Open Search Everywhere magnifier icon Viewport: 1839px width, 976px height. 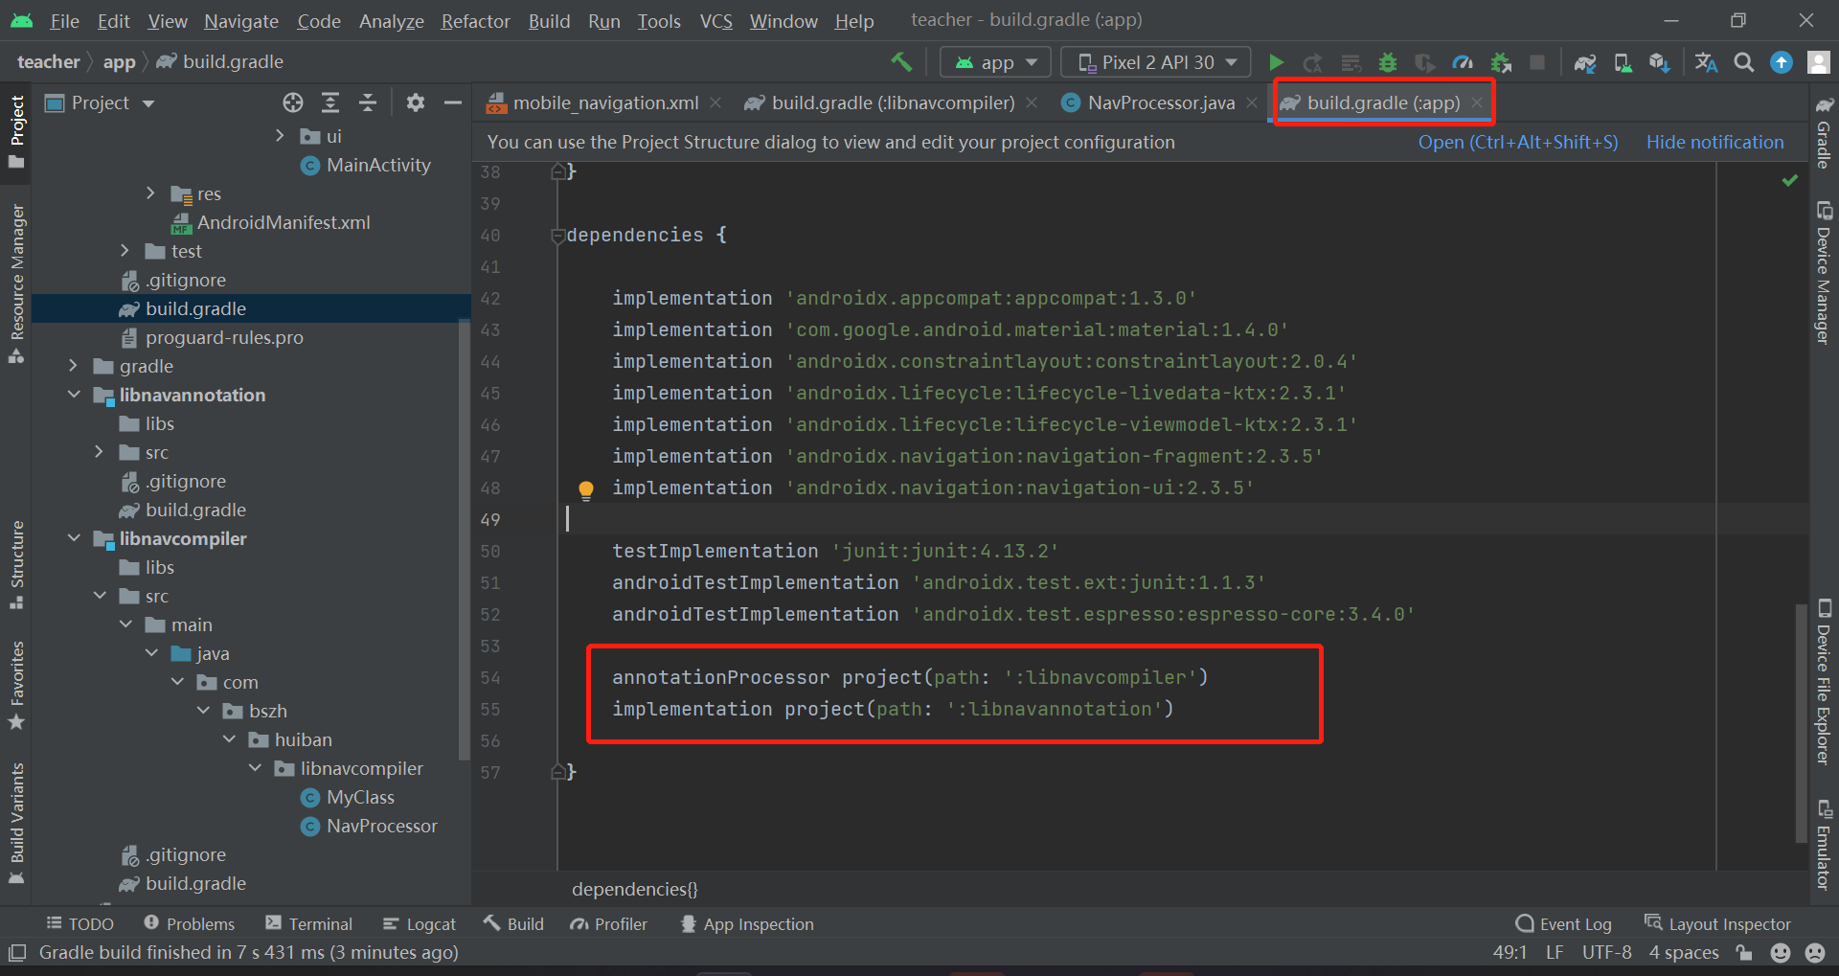[1744, 62]
